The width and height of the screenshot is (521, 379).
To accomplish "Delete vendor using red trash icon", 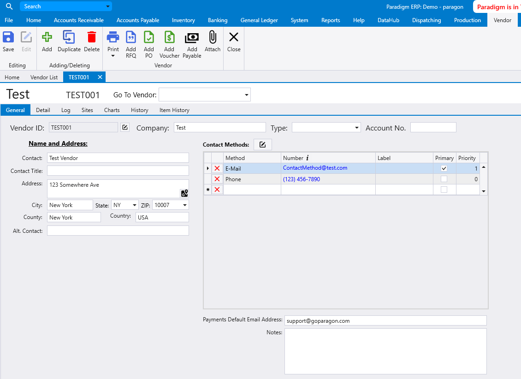I will click(92, 37).
